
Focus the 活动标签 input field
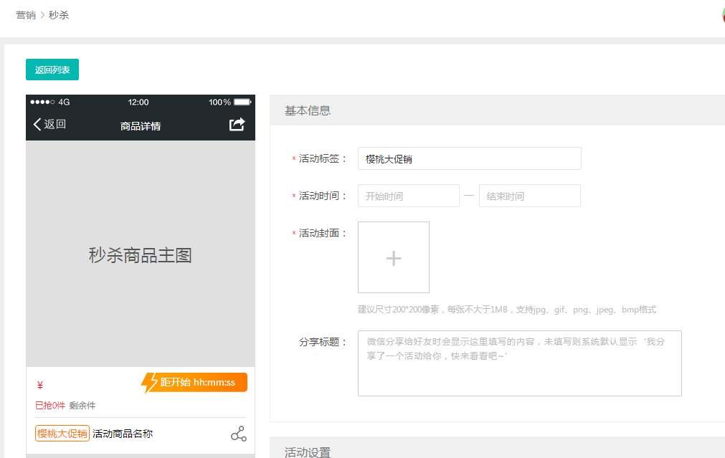[469, 159]
